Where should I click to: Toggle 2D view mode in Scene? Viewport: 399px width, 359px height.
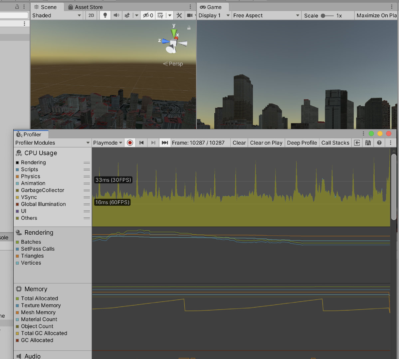[91, 15]
